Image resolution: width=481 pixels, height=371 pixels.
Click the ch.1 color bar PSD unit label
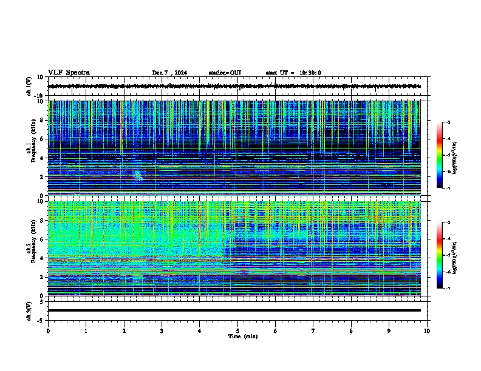(x=455, y=158)
